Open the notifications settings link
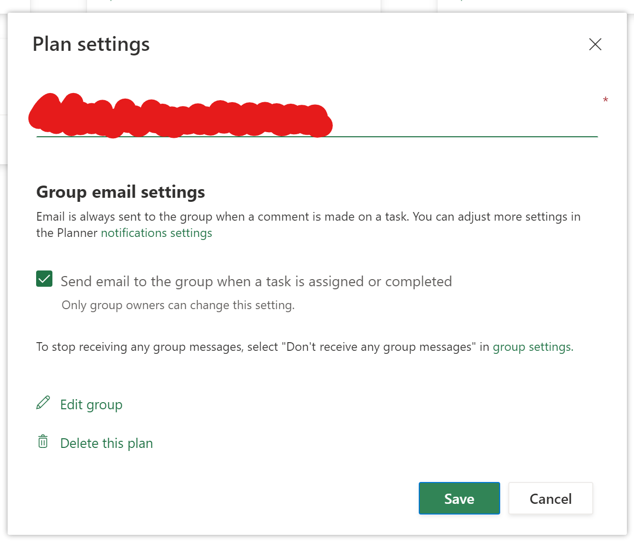The height and width of the screenshot is (544, 634). tap(156, 233)
